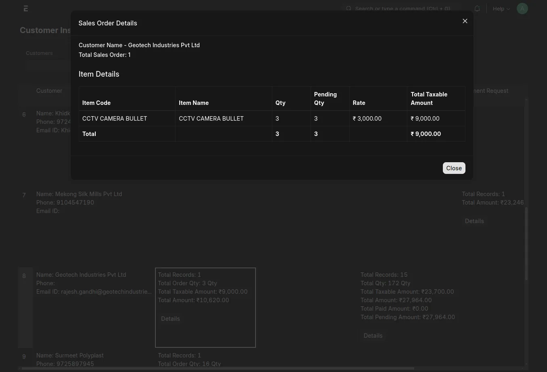The height and width of the screenshot is (372, 547).
Task: Open the notifications bell
Action: 477,8
